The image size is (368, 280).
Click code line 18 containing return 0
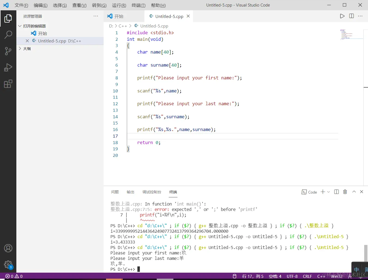(149, 142)
